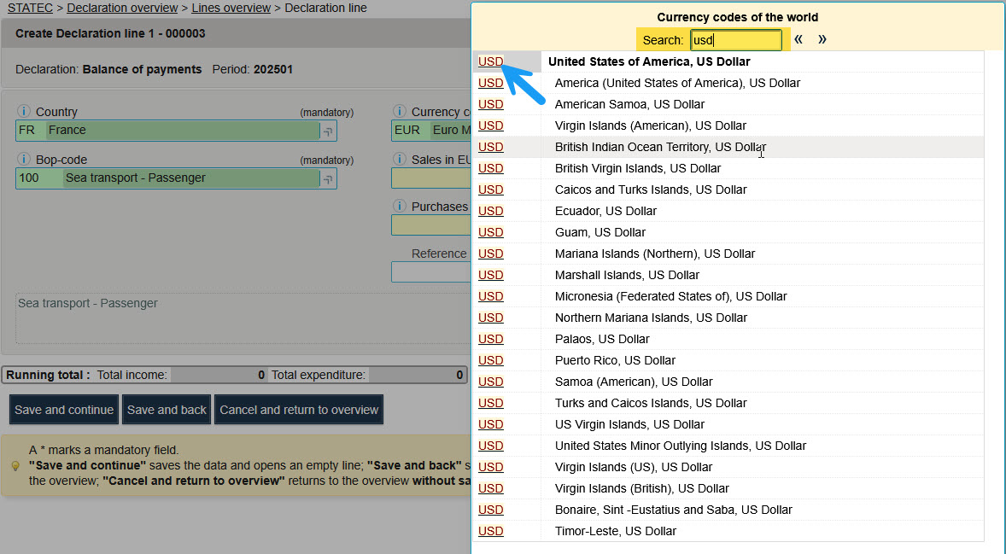Click the currency Search input field

coord(735,40)
